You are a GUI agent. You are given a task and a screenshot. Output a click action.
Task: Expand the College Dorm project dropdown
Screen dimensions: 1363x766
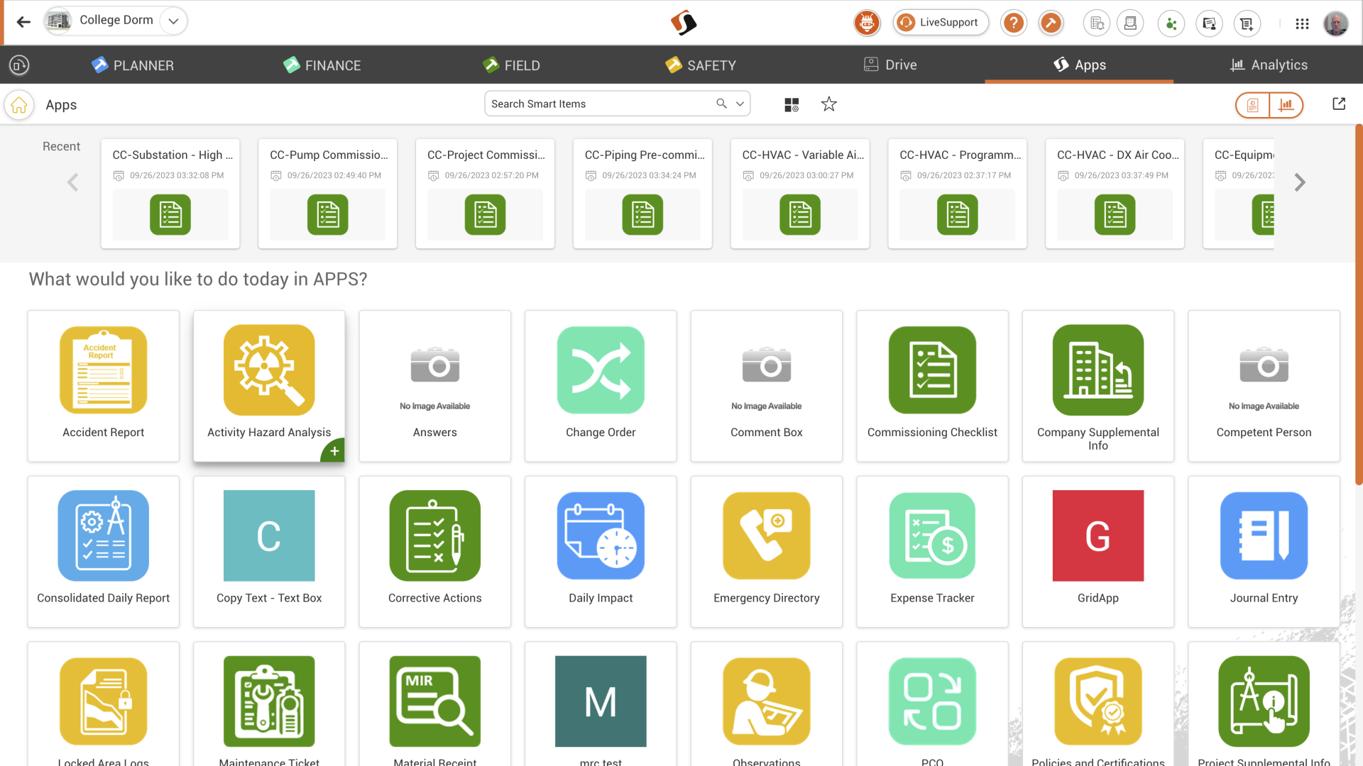coord(173,21)
